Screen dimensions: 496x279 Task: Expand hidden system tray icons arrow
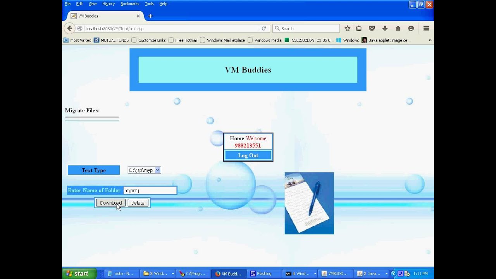(393, 274)
